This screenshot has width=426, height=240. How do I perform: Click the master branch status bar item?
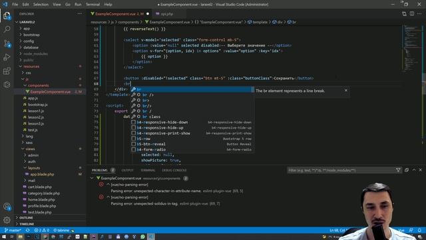[x=13, y=230]
